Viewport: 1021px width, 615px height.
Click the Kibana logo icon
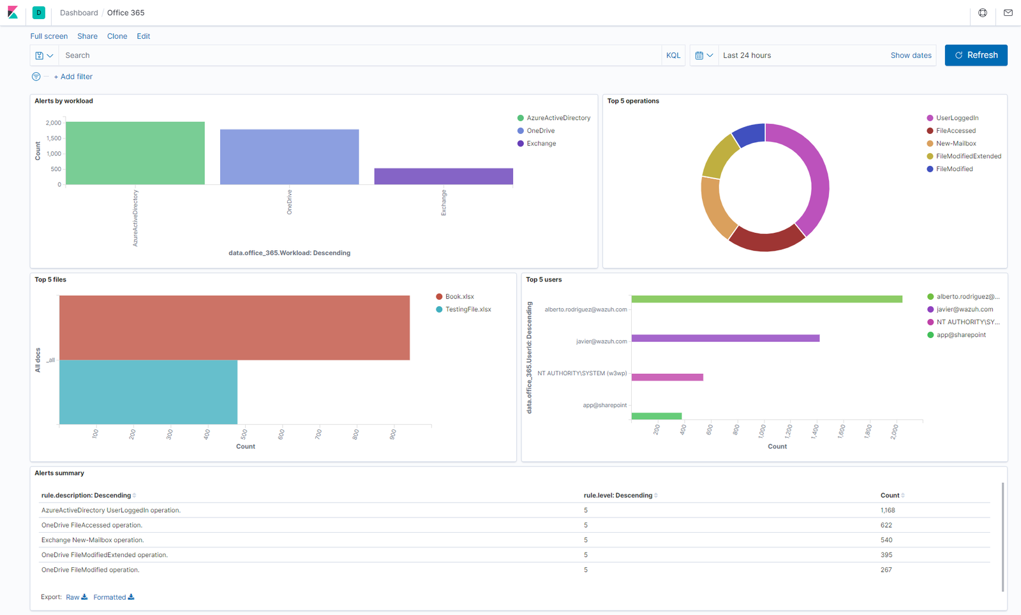(x=13, y=13)
